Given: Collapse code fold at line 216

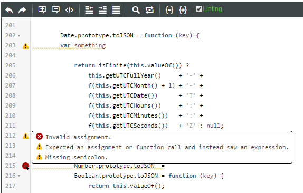Looking at the screenshot, I should [19, 176].
